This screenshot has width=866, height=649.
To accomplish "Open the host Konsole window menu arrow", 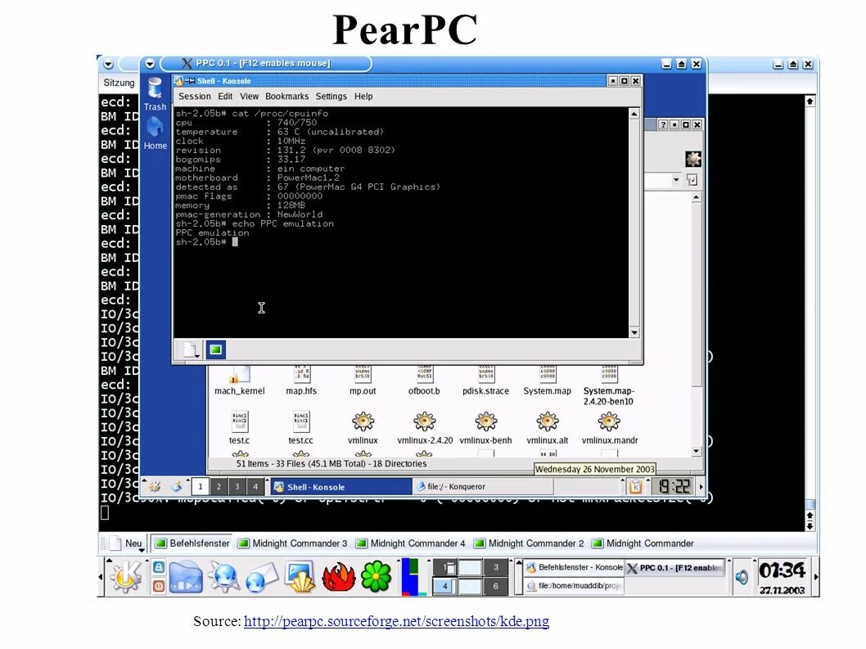I will pos(108,64).
